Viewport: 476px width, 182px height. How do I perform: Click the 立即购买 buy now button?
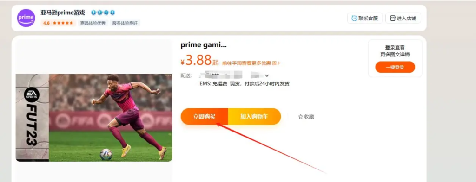coord(205,116)
